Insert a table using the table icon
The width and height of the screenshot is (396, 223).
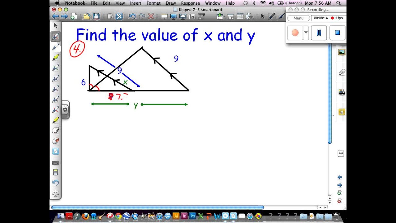(x=240, y=16)
